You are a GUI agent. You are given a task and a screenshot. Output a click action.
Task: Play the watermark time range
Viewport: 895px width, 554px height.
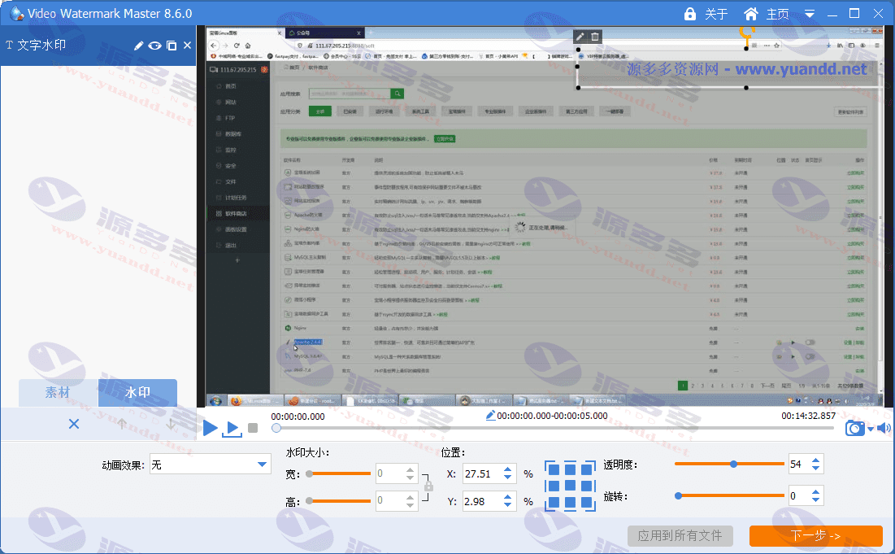coord(232,429)
